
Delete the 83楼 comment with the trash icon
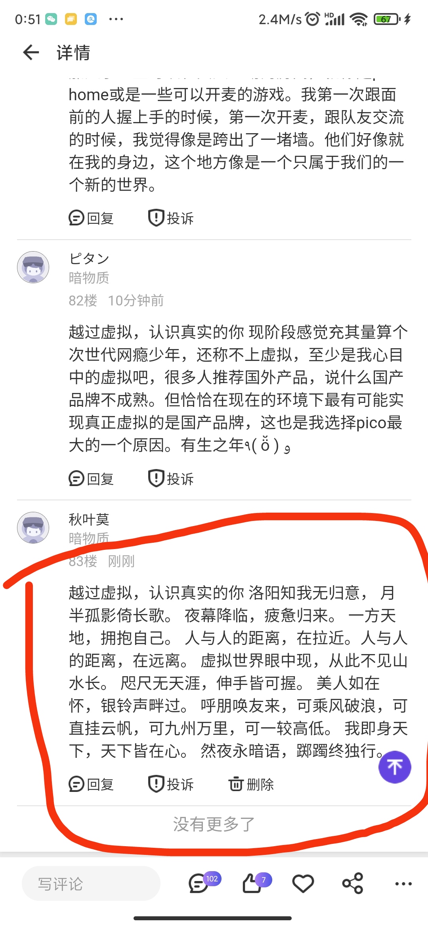(x=251, y=784)
